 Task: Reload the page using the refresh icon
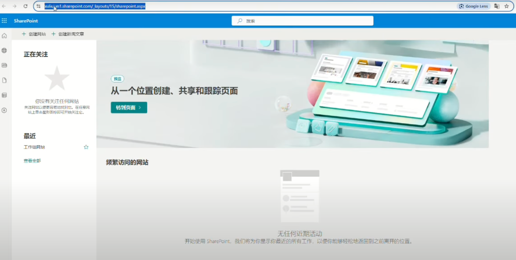[25, 6]
